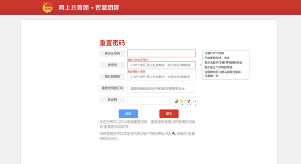
Task: Click the 重置密码验证码 field label
Action: (x=112, y=88)
